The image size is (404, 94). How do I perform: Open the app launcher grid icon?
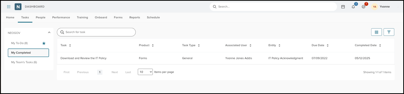9,7
